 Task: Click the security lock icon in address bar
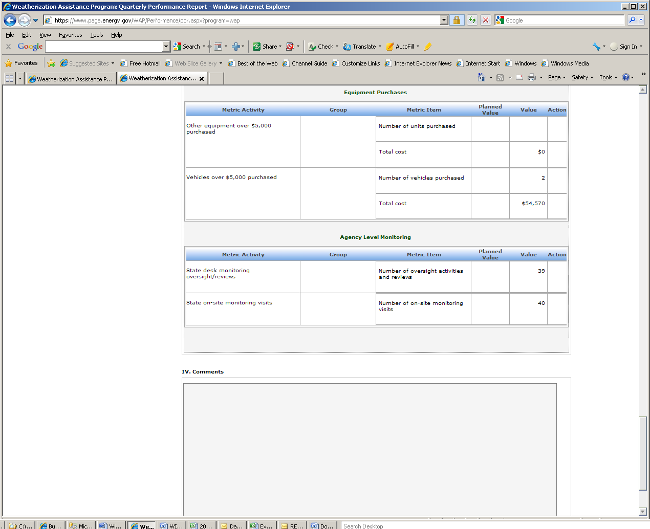[x=457, y=20]
